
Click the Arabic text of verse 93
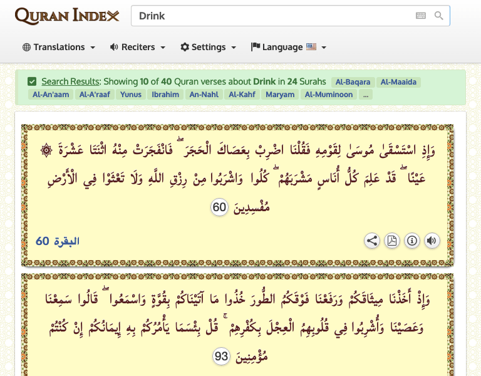(x=237, y=327)
